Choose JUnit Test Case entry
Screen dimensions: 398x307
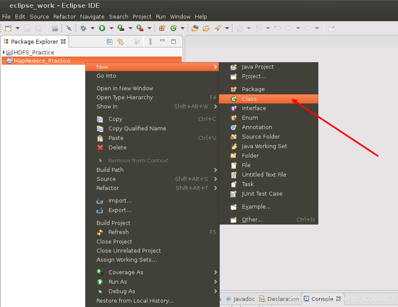(268, 194)
